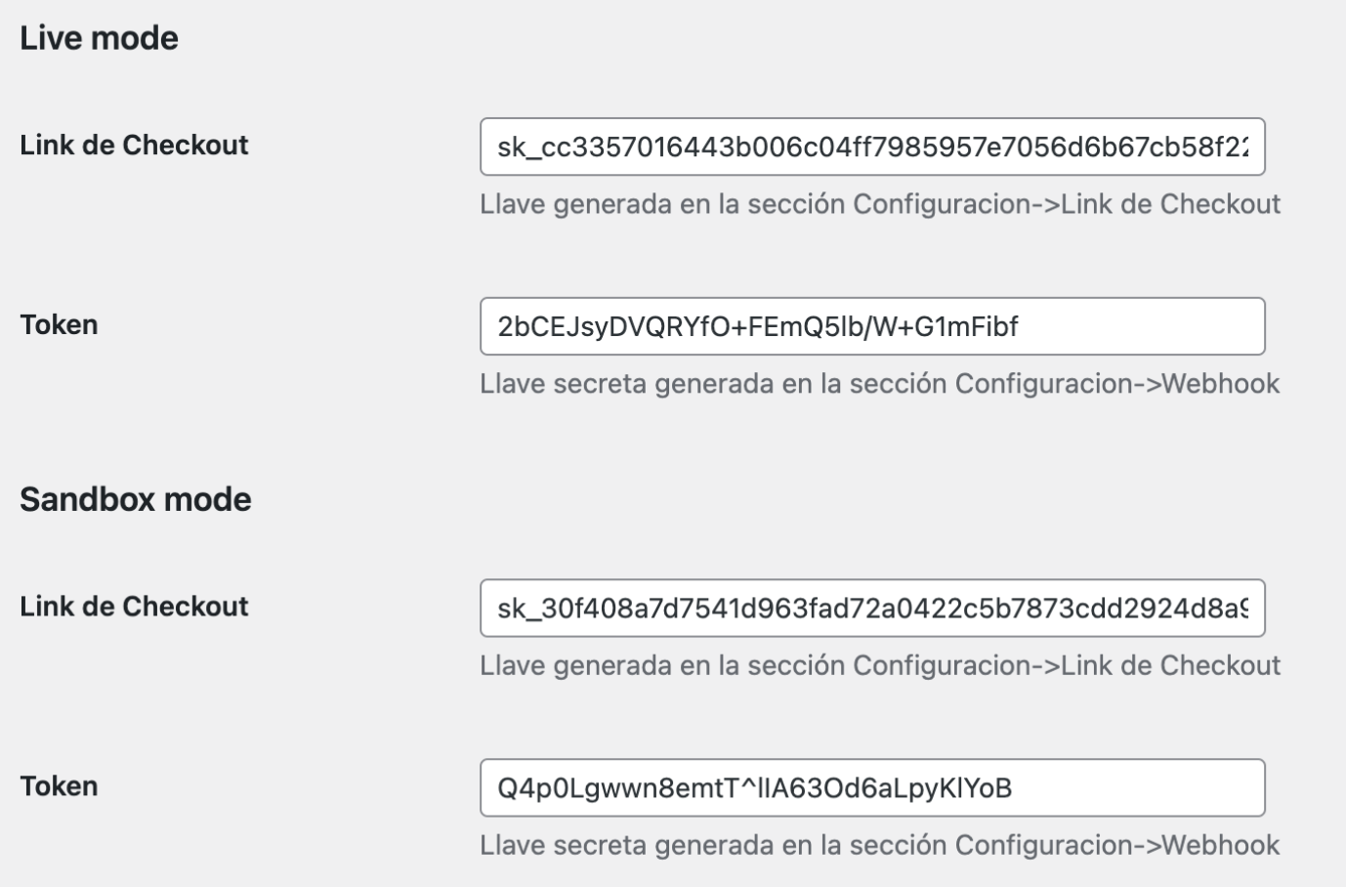
Task: Click 'Configuracion->Webhook' text in Live mode description
Action: tap(1116, 384)
